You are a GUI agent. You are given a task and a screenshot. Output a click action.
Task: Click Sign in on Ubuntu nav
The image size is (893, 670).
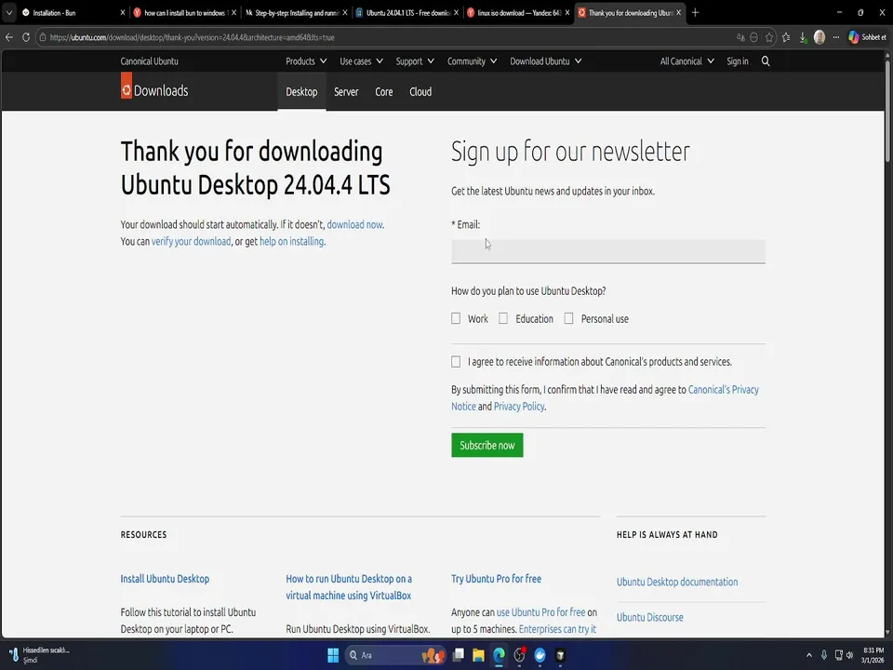[737, 61]
